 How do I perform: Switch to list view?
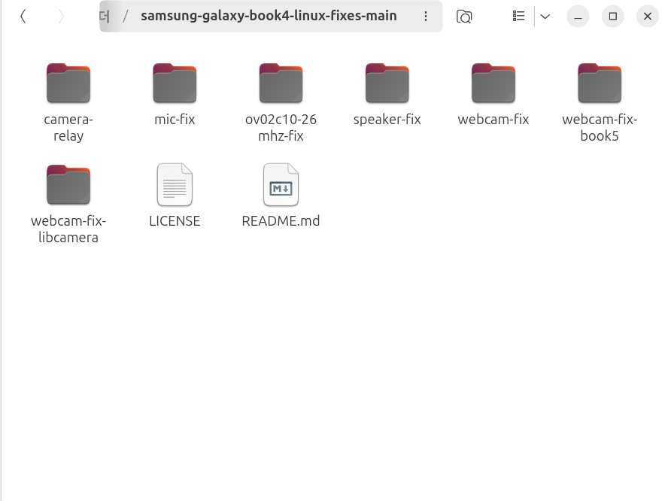click(x=518, y=17)
